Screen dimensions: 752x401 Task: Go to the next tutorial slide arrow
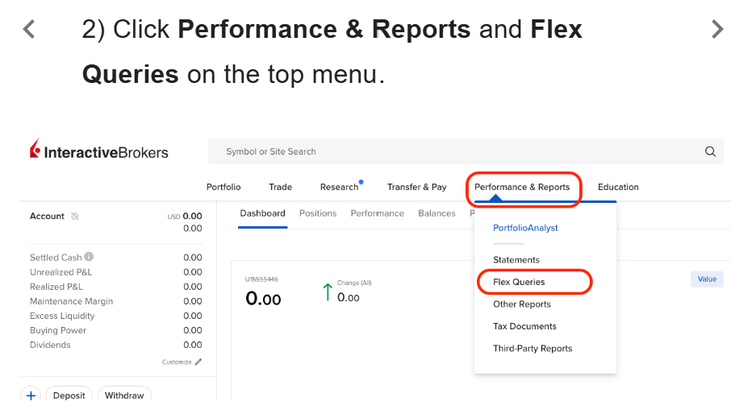tap(717, 29)
